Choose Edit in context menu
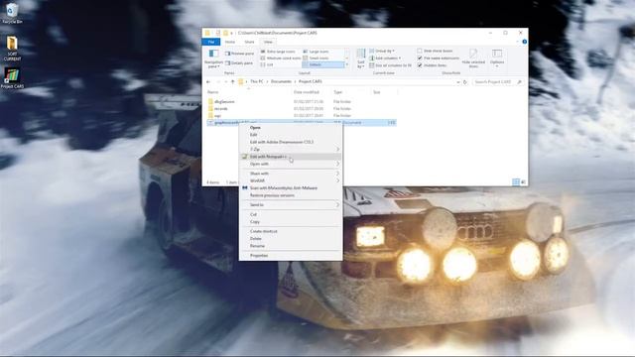635x357 pixels. pyautogui.click(x=291, y=135)
